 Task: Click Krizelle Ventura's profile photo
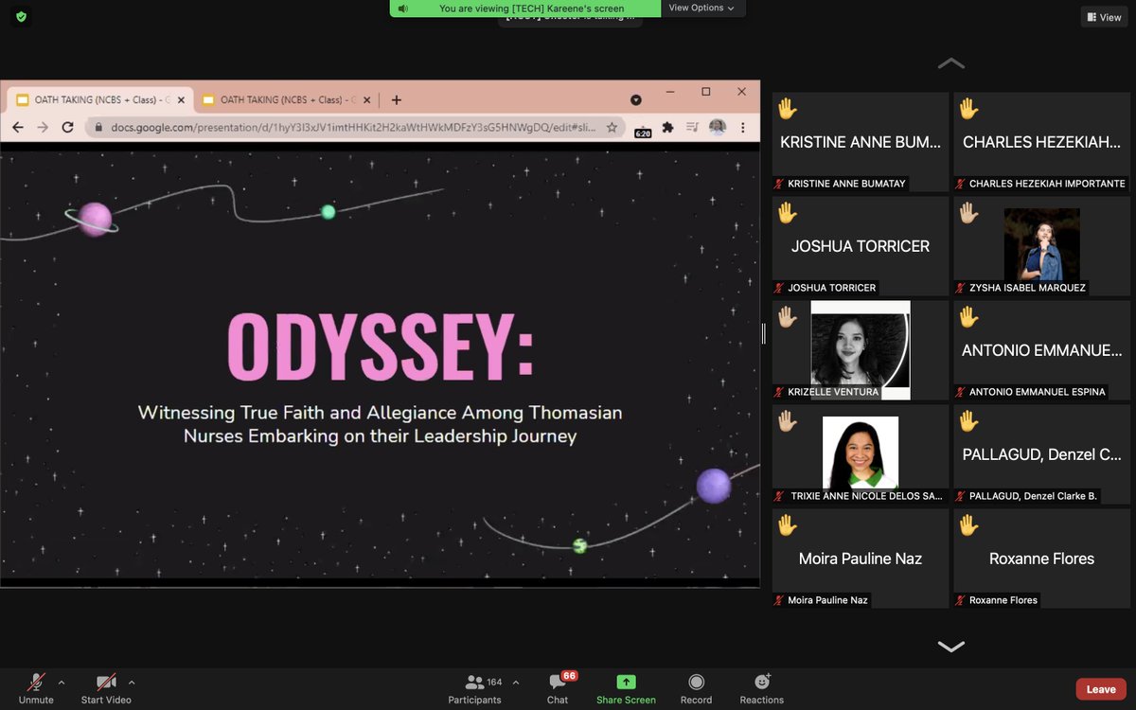861,350
